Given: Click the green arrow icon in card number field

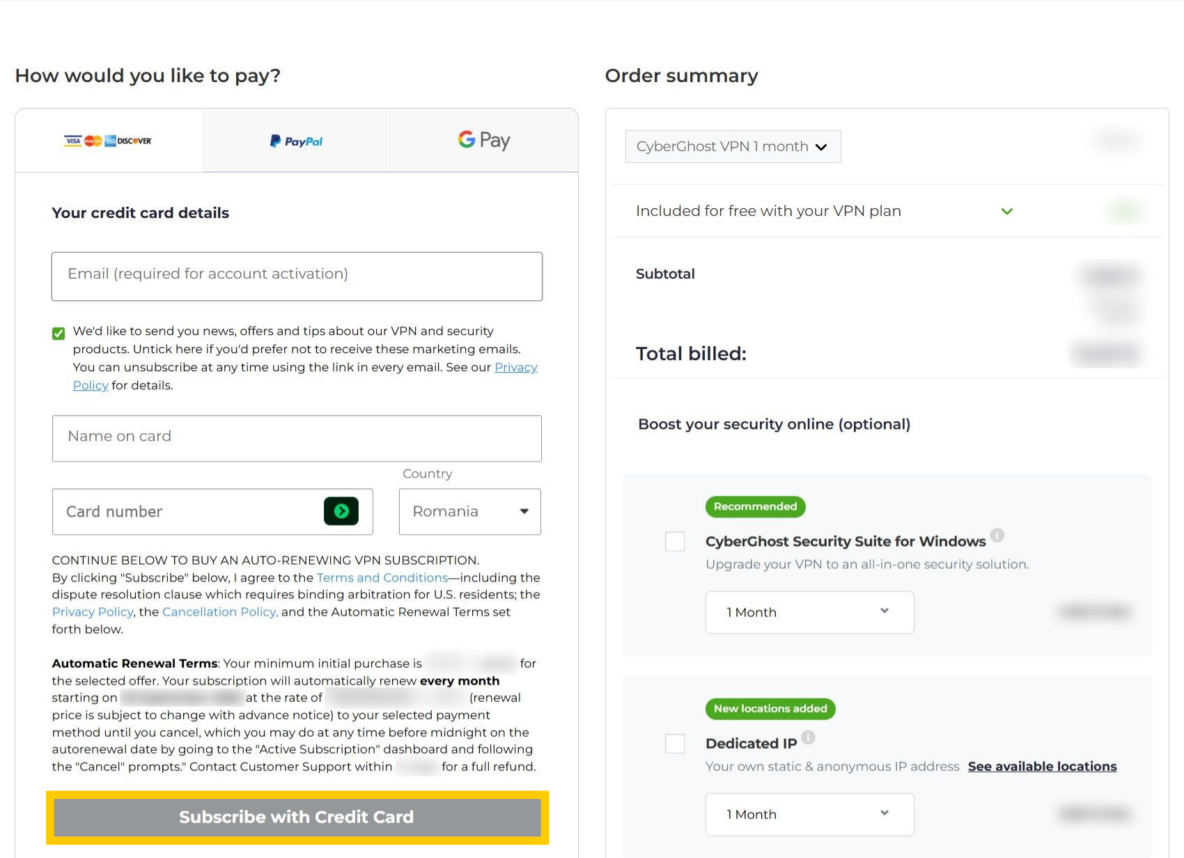Looking at the screenshot, I should (x=341, y=511).
